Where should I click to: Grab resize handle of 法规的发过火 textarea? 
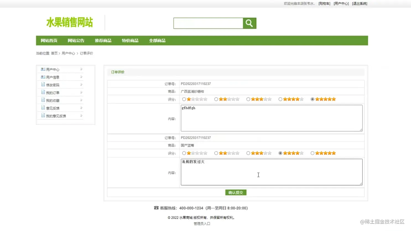coord(361,184)
